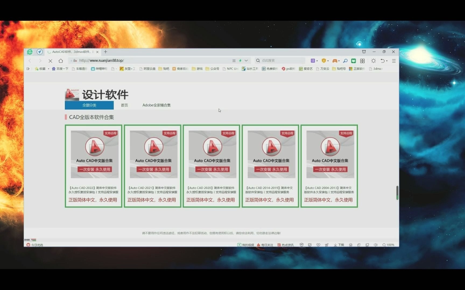Expand the undo closed tab dropdown
This screenshot has width=465, height=290.
[x=387, y=61]
